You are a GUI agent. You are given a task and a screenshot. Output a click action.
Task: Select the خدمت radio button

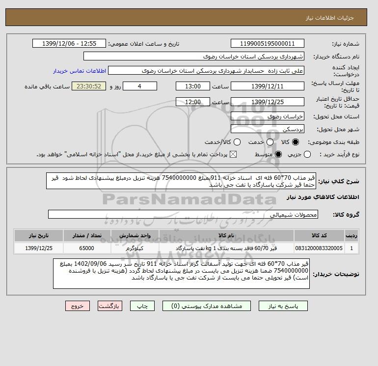(x=270, y=142)
